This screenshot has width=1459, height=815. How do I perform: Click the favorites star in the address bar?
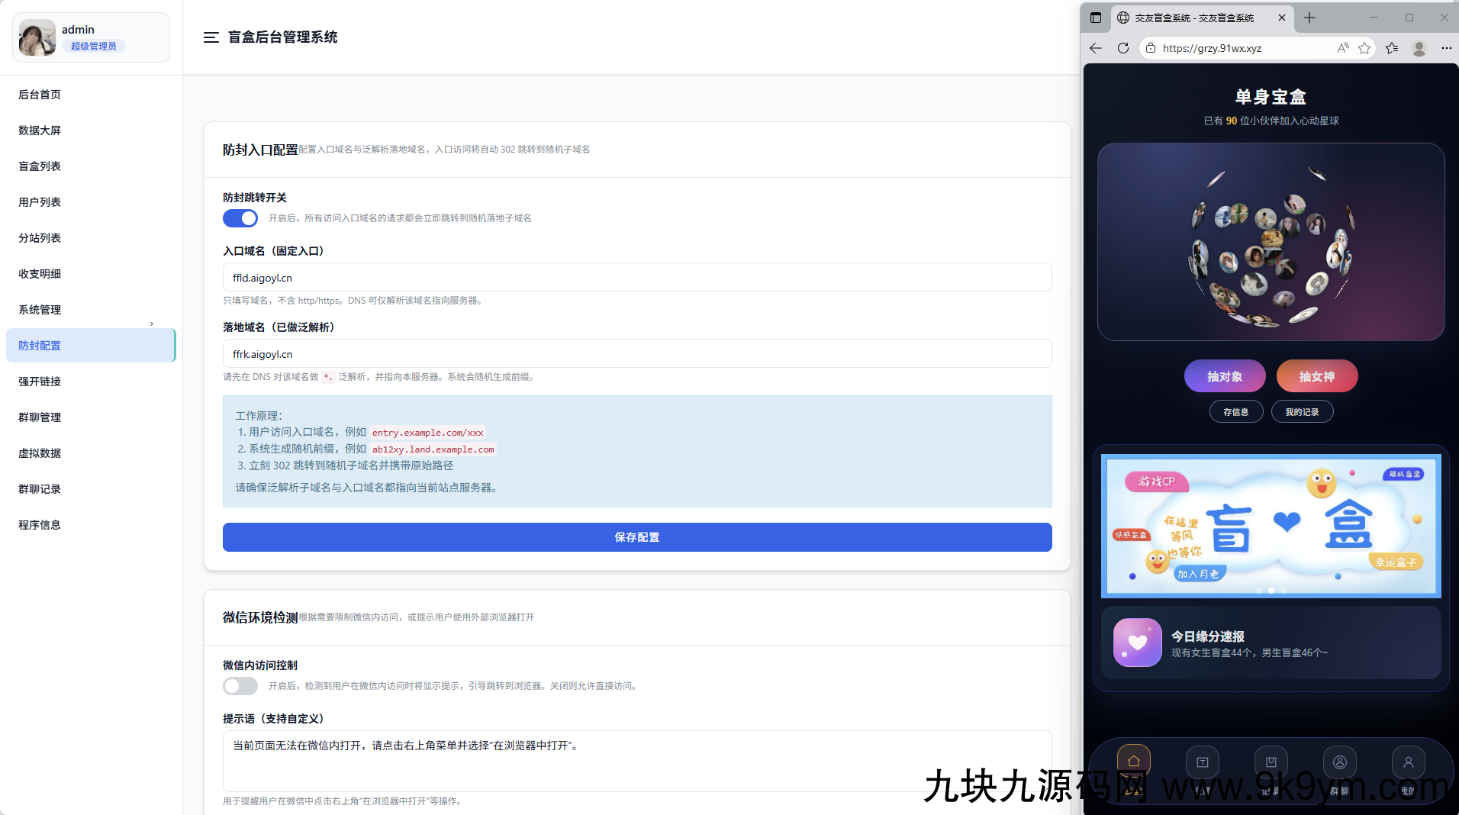pos(1365,48)
